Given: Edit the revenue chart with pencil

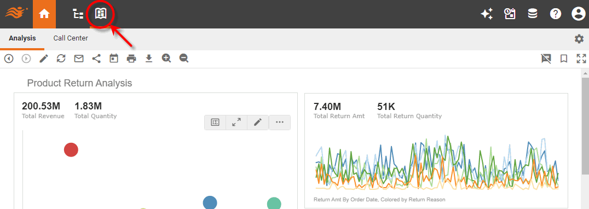Looking at the screenshot, I should [x=258, y=123].
